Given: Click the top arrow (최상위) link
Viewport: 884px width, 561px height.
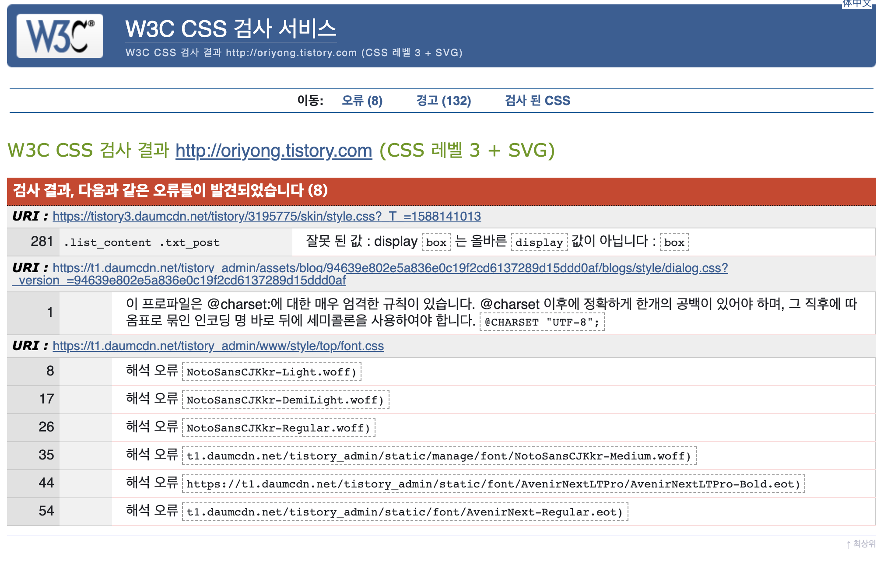Looking at the screenshot, I should pyautogui.click(x=861, y=543).
